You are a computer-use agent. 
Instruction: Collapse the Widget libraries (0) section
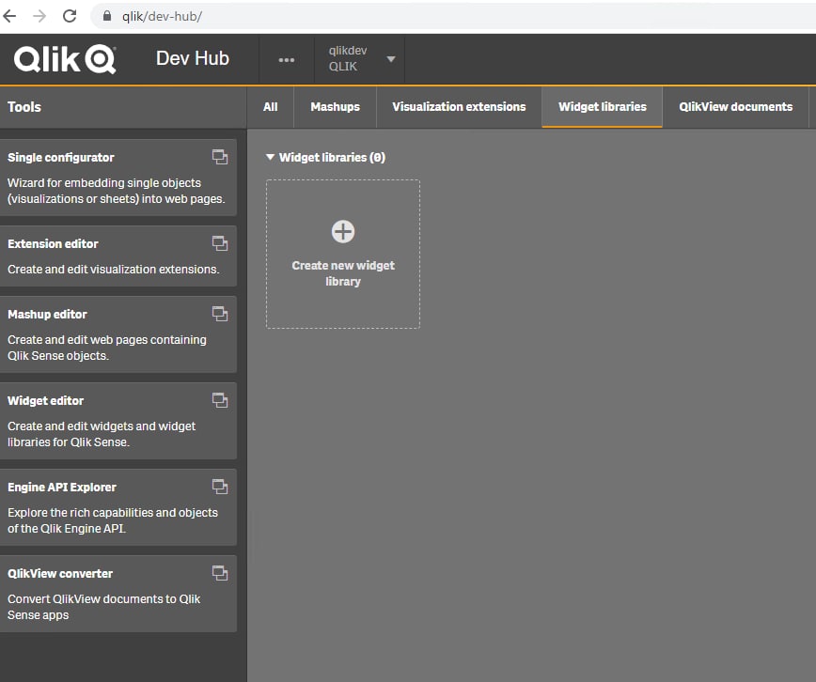click(x=270, y=157)
